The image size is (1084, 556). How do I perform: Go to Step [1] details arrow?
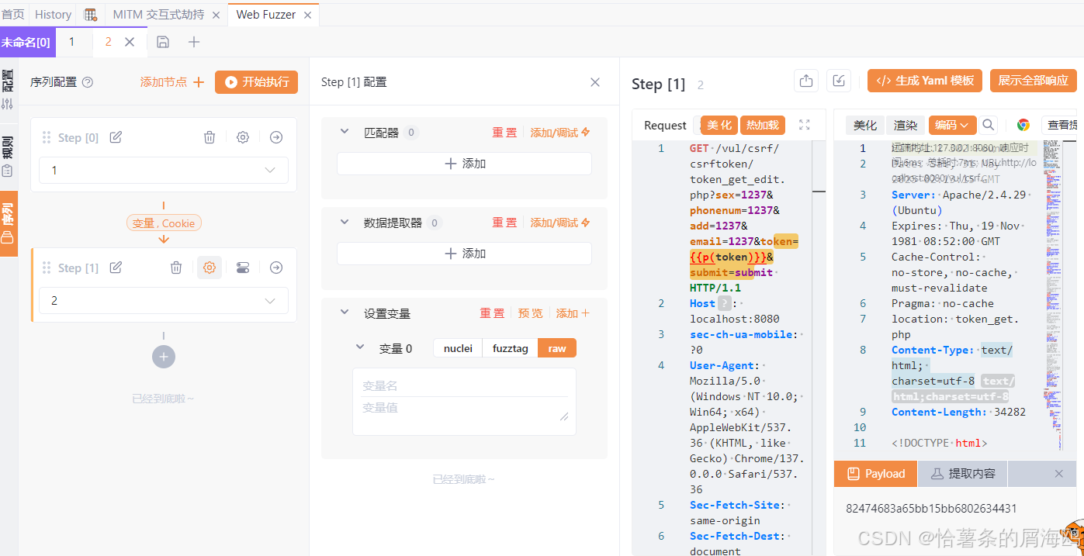[x=276, y=268]
